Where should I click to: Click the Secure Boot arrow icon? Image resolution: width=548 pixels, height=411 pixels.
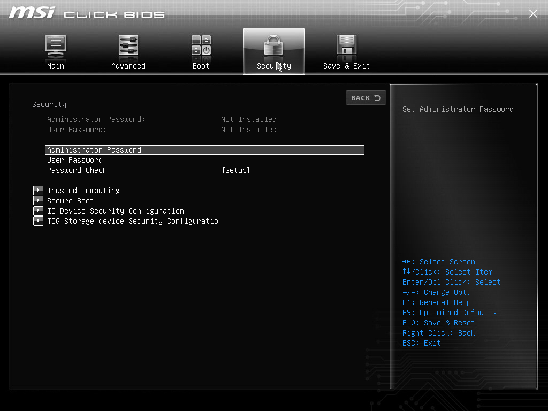click(38, 201)
